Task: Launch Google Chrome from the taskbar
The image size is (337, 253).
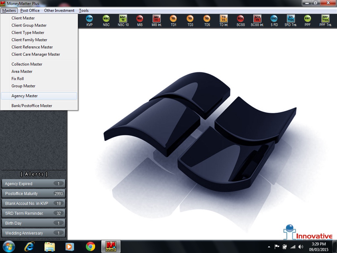Action: (x=91, y=246)
